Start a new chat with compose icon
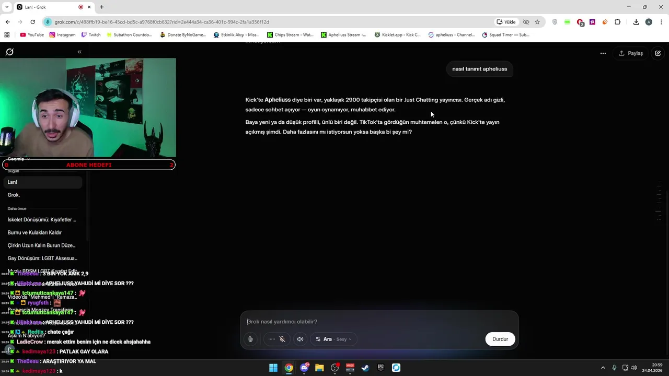The width and height of the screenshot is (669, 376). coord(658,53)
